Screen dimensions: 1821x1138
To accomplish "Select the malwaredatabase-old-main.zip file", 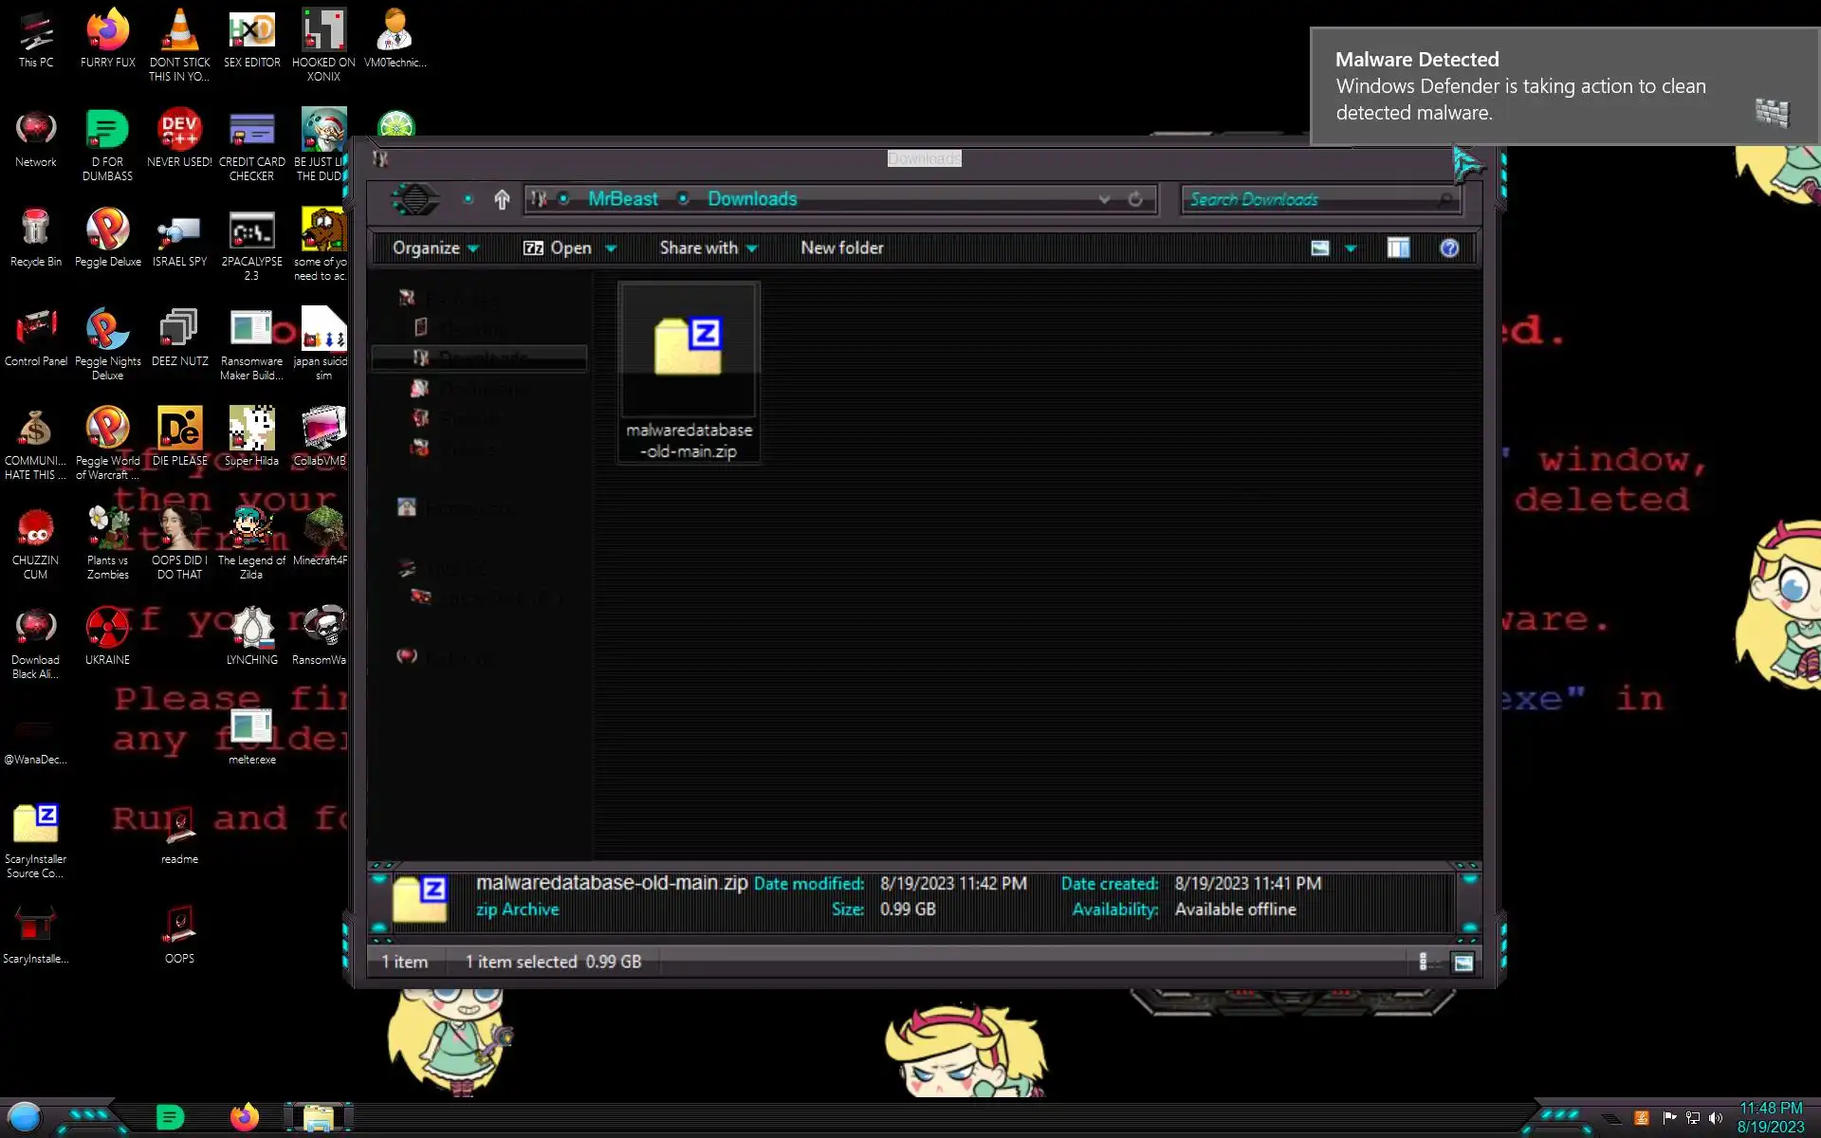I will 689,372.
